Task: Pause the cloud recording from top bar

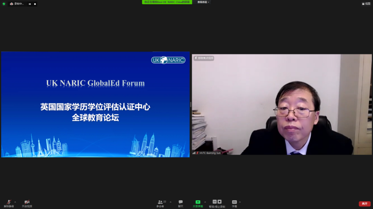Action: coord(30,4)
